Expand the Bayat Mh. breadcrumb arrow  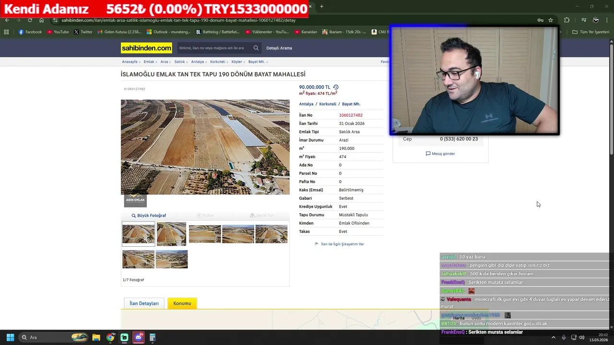pyautogui.click(x=267, y=62)
